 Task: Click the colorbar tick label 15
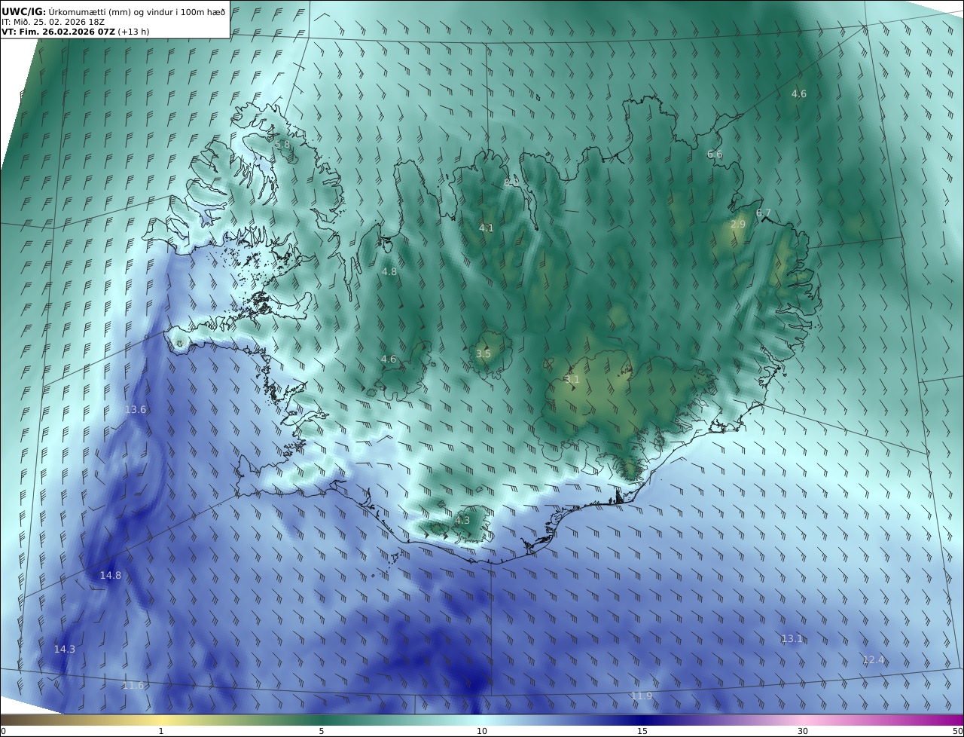[x=642, y=731]
